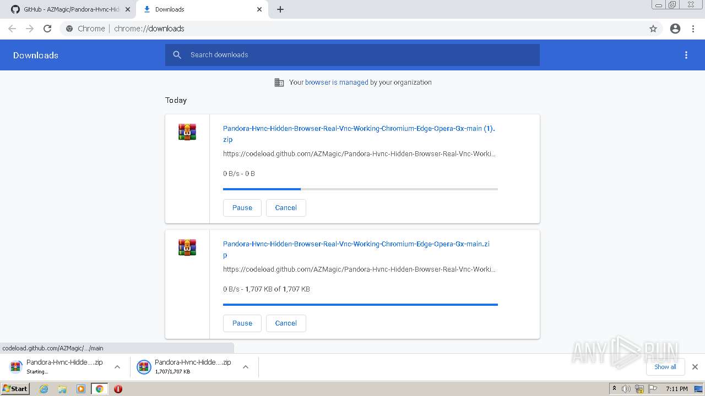Click the 7:11 PM clock
Viewport: 705px width, 396px height.
(676, 389)
